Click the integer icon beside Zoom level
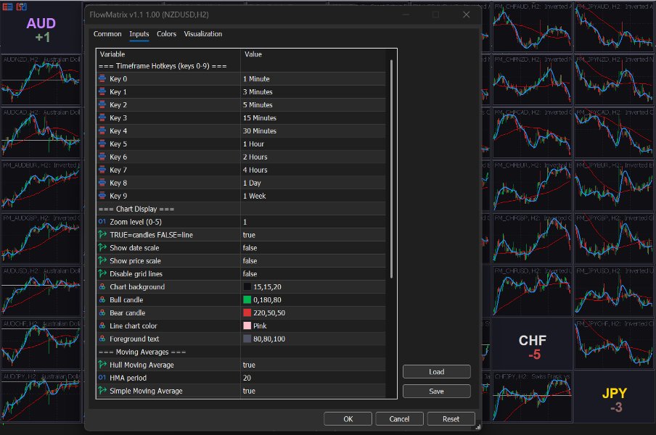Screen dimensions: 656x435 102,221
